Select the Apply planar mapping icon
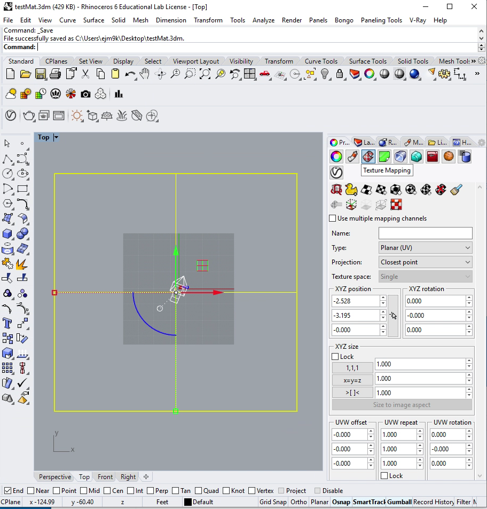 pos(366,189)
